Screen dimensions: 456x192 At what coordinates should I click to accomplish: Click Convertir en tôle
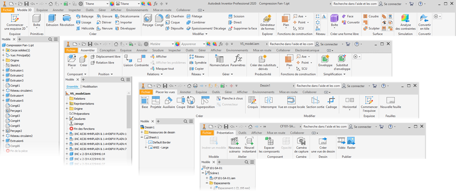pos(425,22)
